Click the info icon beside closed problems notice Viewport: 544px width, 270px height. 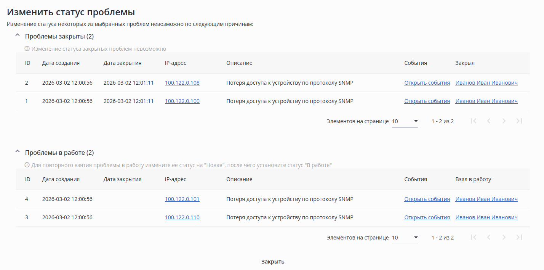point(27,49)
